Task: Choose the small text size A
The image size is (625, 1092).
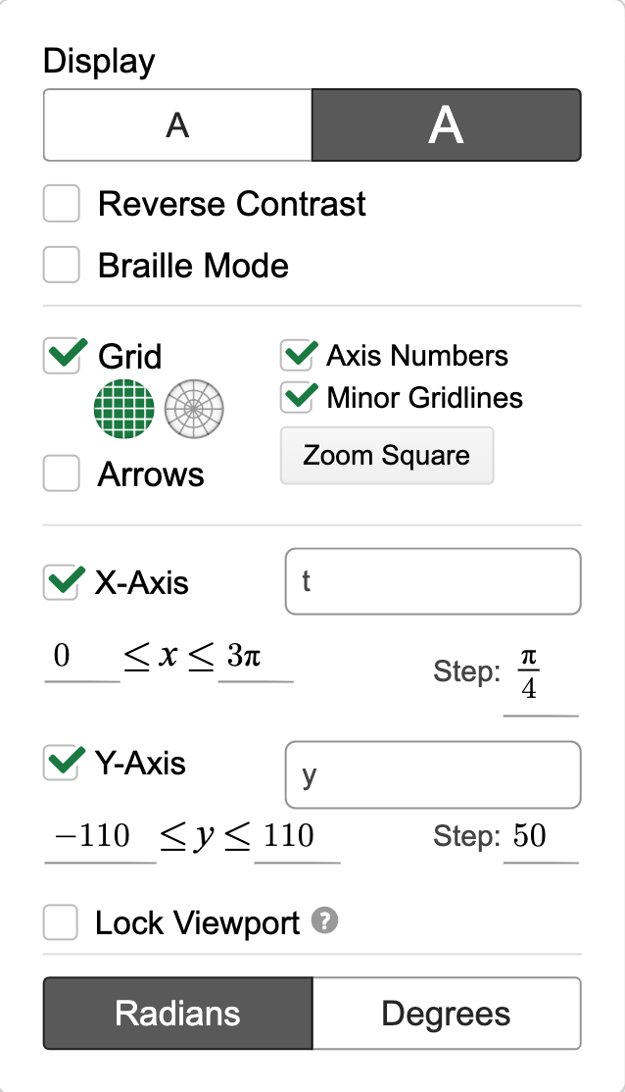Action: (x=177, y=125)
